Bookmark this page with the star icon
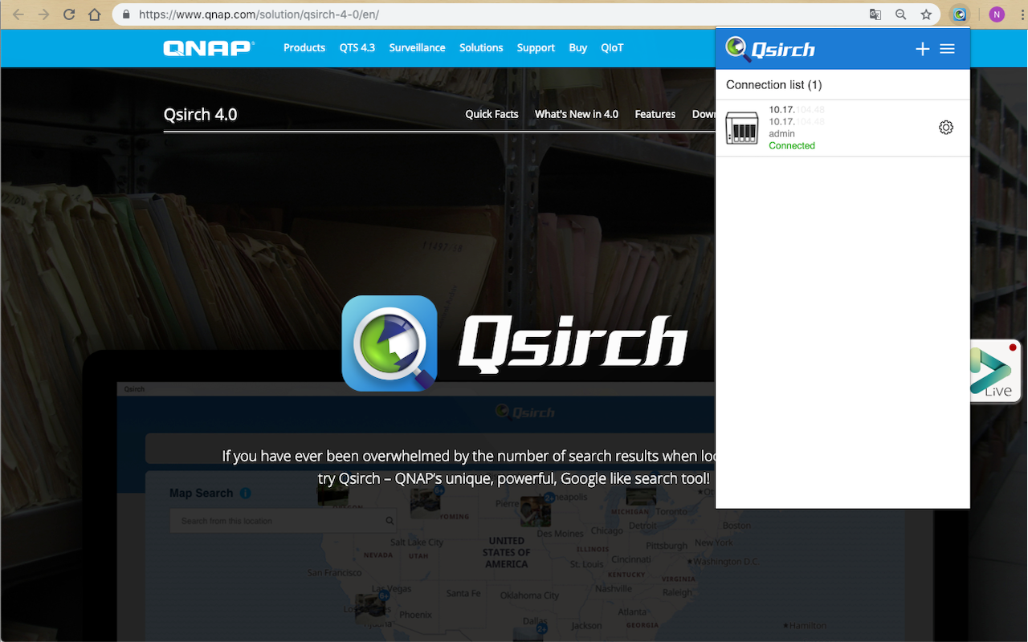Image resolution: width=1028 pixels, height=642 pixels. (926, 14)
